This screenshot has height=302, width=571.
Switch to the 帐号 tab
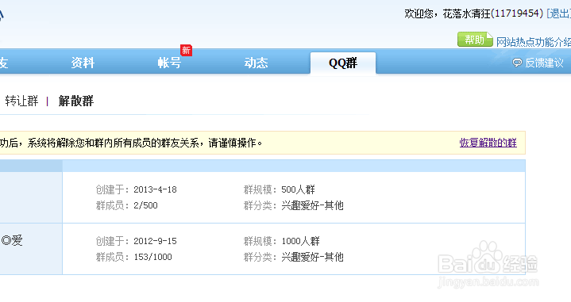pos(169,63)
